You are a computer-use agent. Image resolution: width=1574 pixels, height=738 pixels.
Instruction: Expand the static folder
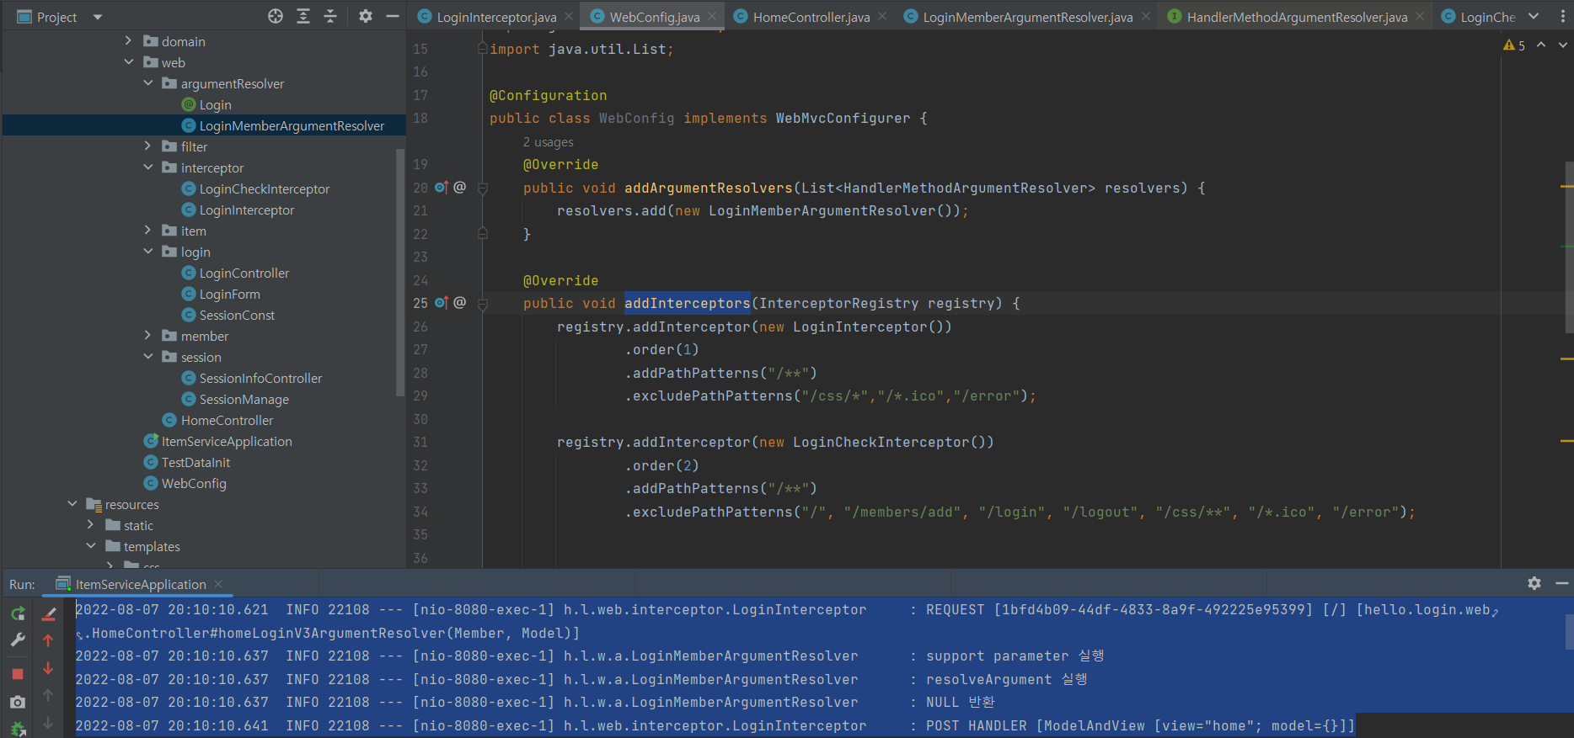[x=91, y=524]
